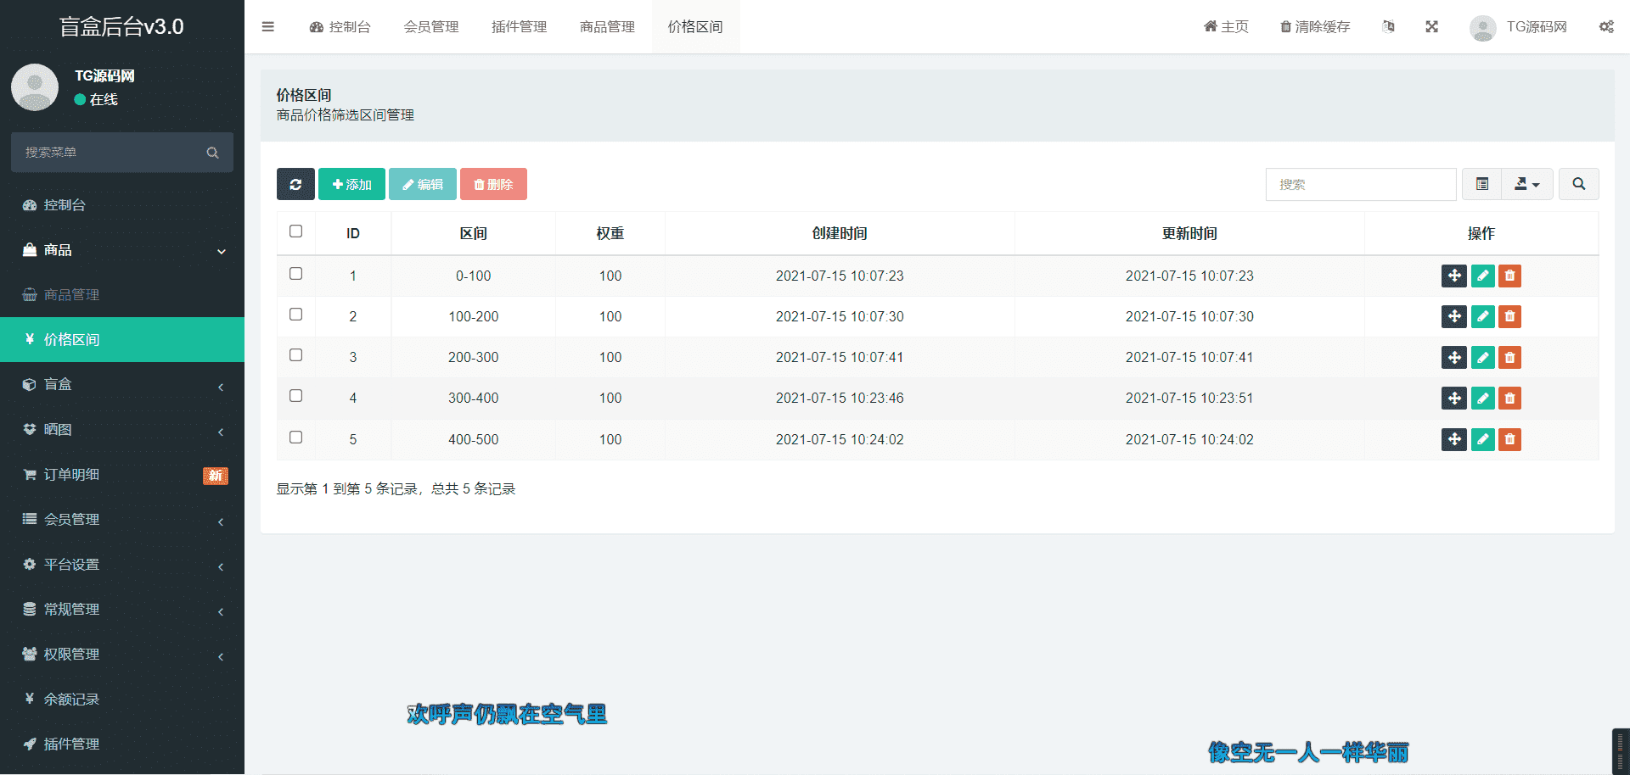Viewport: 1630px width, 775px height.
Task: Open the 商品管理 top tab
Action: pos(607,27)
